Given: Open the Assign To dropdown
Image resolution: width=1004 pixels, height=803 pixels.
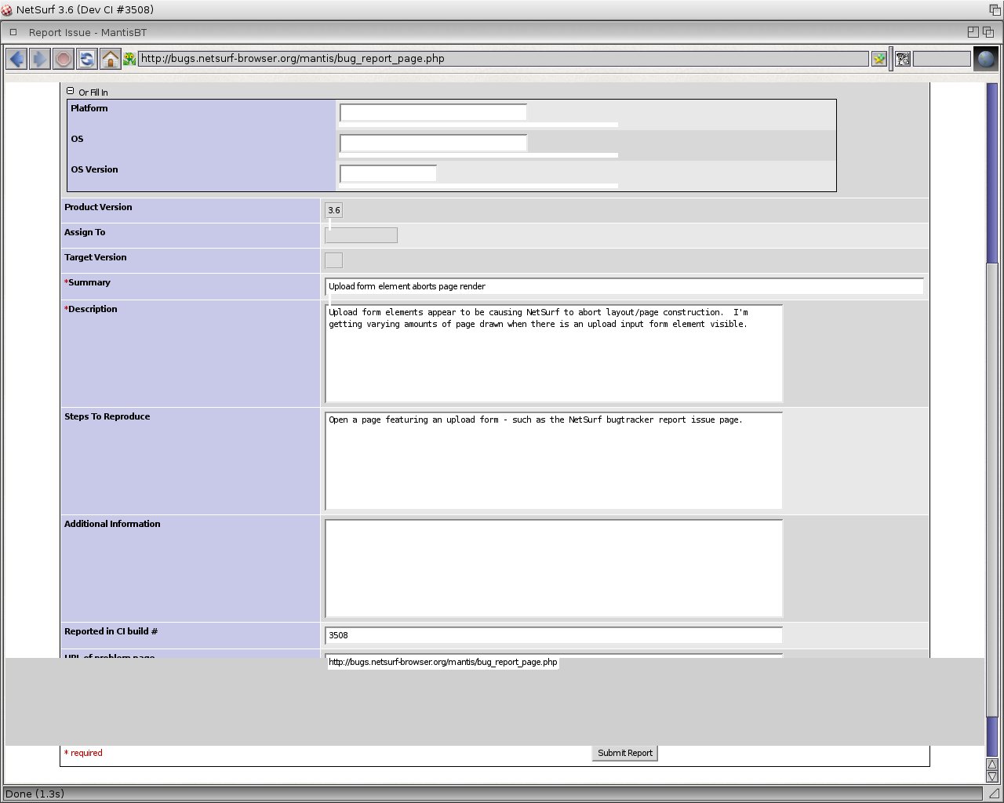Looking at the screenshot, I should point(361,235).
